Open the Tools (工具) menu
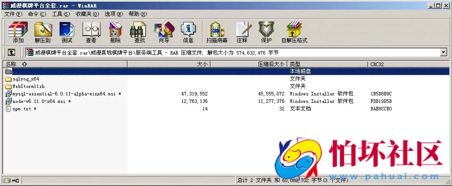Viewport: 452px width, 186px height. click(x=61, y=14)
